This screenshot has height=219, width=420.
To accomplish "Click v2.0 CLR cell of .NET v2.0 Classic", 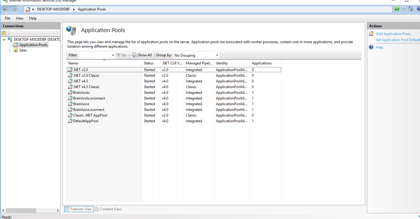I will pos(165,75).
